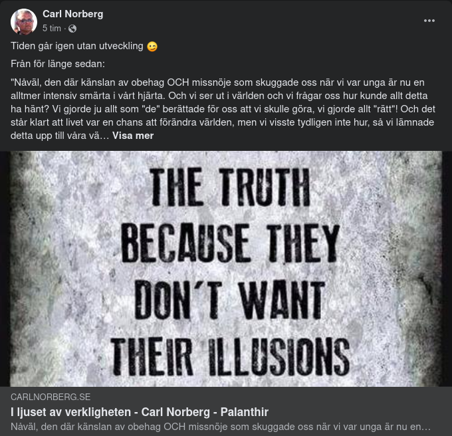Click the 'Från för länge sedan:' text
The height and width of the screenshot is (436, 452).
(58, 64)
